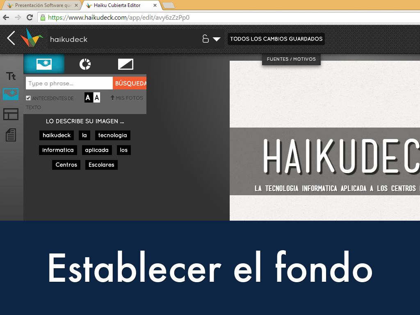Open the layout tool in sidebar

(x=11, y=114)
